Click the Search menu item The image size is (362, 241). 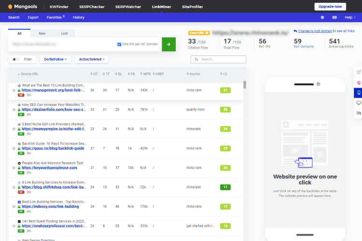click(14, 17)
